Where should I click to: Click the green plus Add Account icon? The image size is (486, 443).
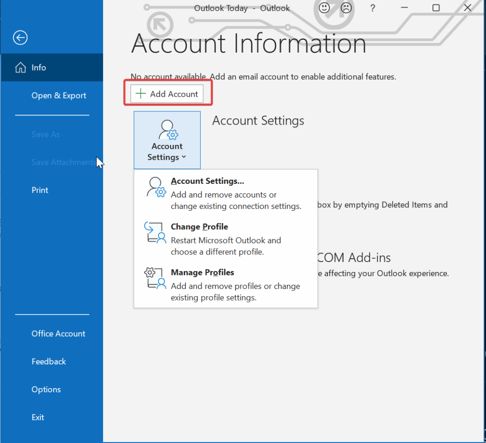point(140,94)
